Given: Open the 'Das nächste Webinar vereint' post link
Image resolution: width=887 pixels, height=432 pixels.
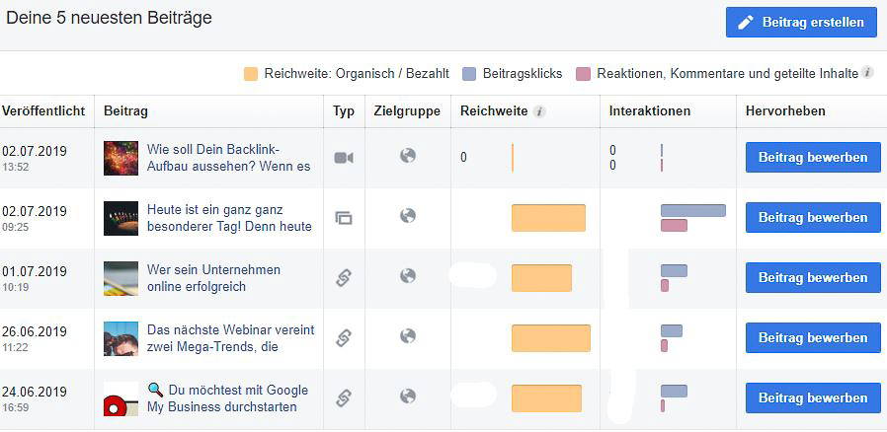Looking at the screenshot, I should click(230, 338).
